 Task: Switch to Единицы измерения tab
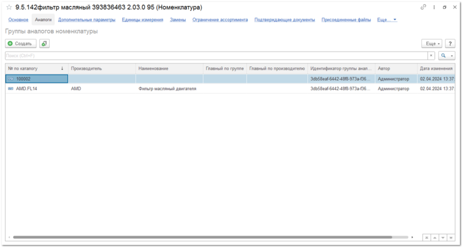[143, 20]
